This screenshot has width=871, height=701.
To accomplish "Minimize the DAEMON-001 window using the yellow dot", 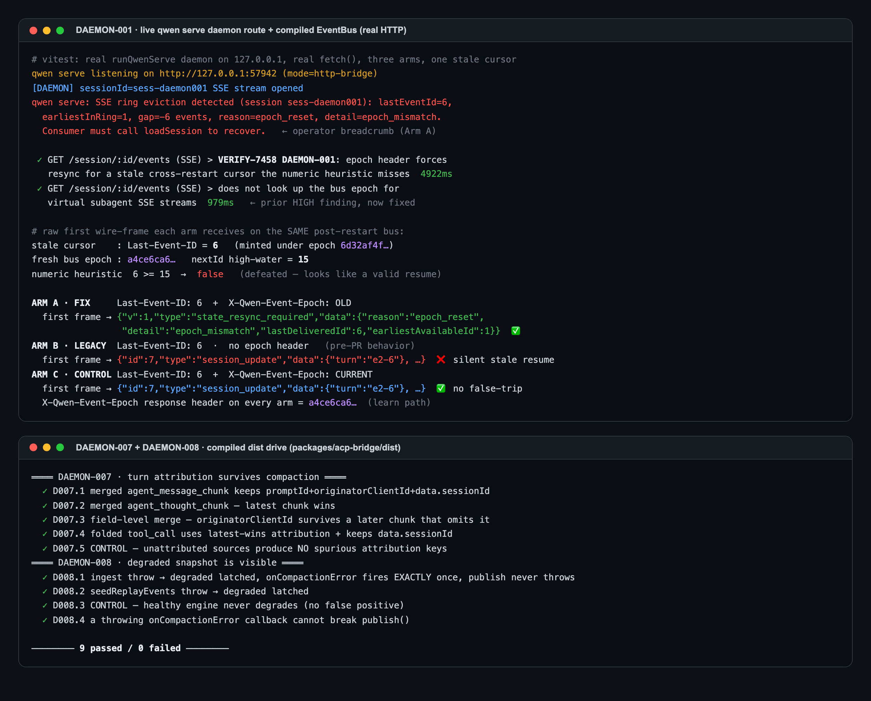I will point(47,30).
